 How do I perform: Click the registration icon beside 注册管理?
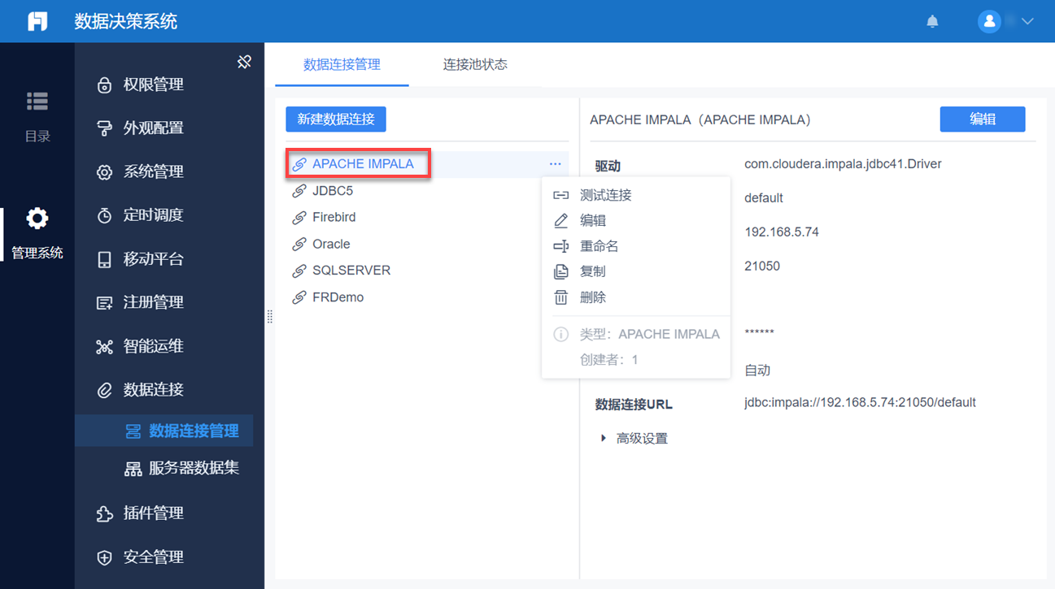104,303
